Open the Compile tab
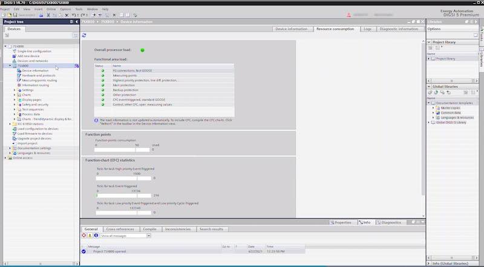 click(x=149, y=229)
